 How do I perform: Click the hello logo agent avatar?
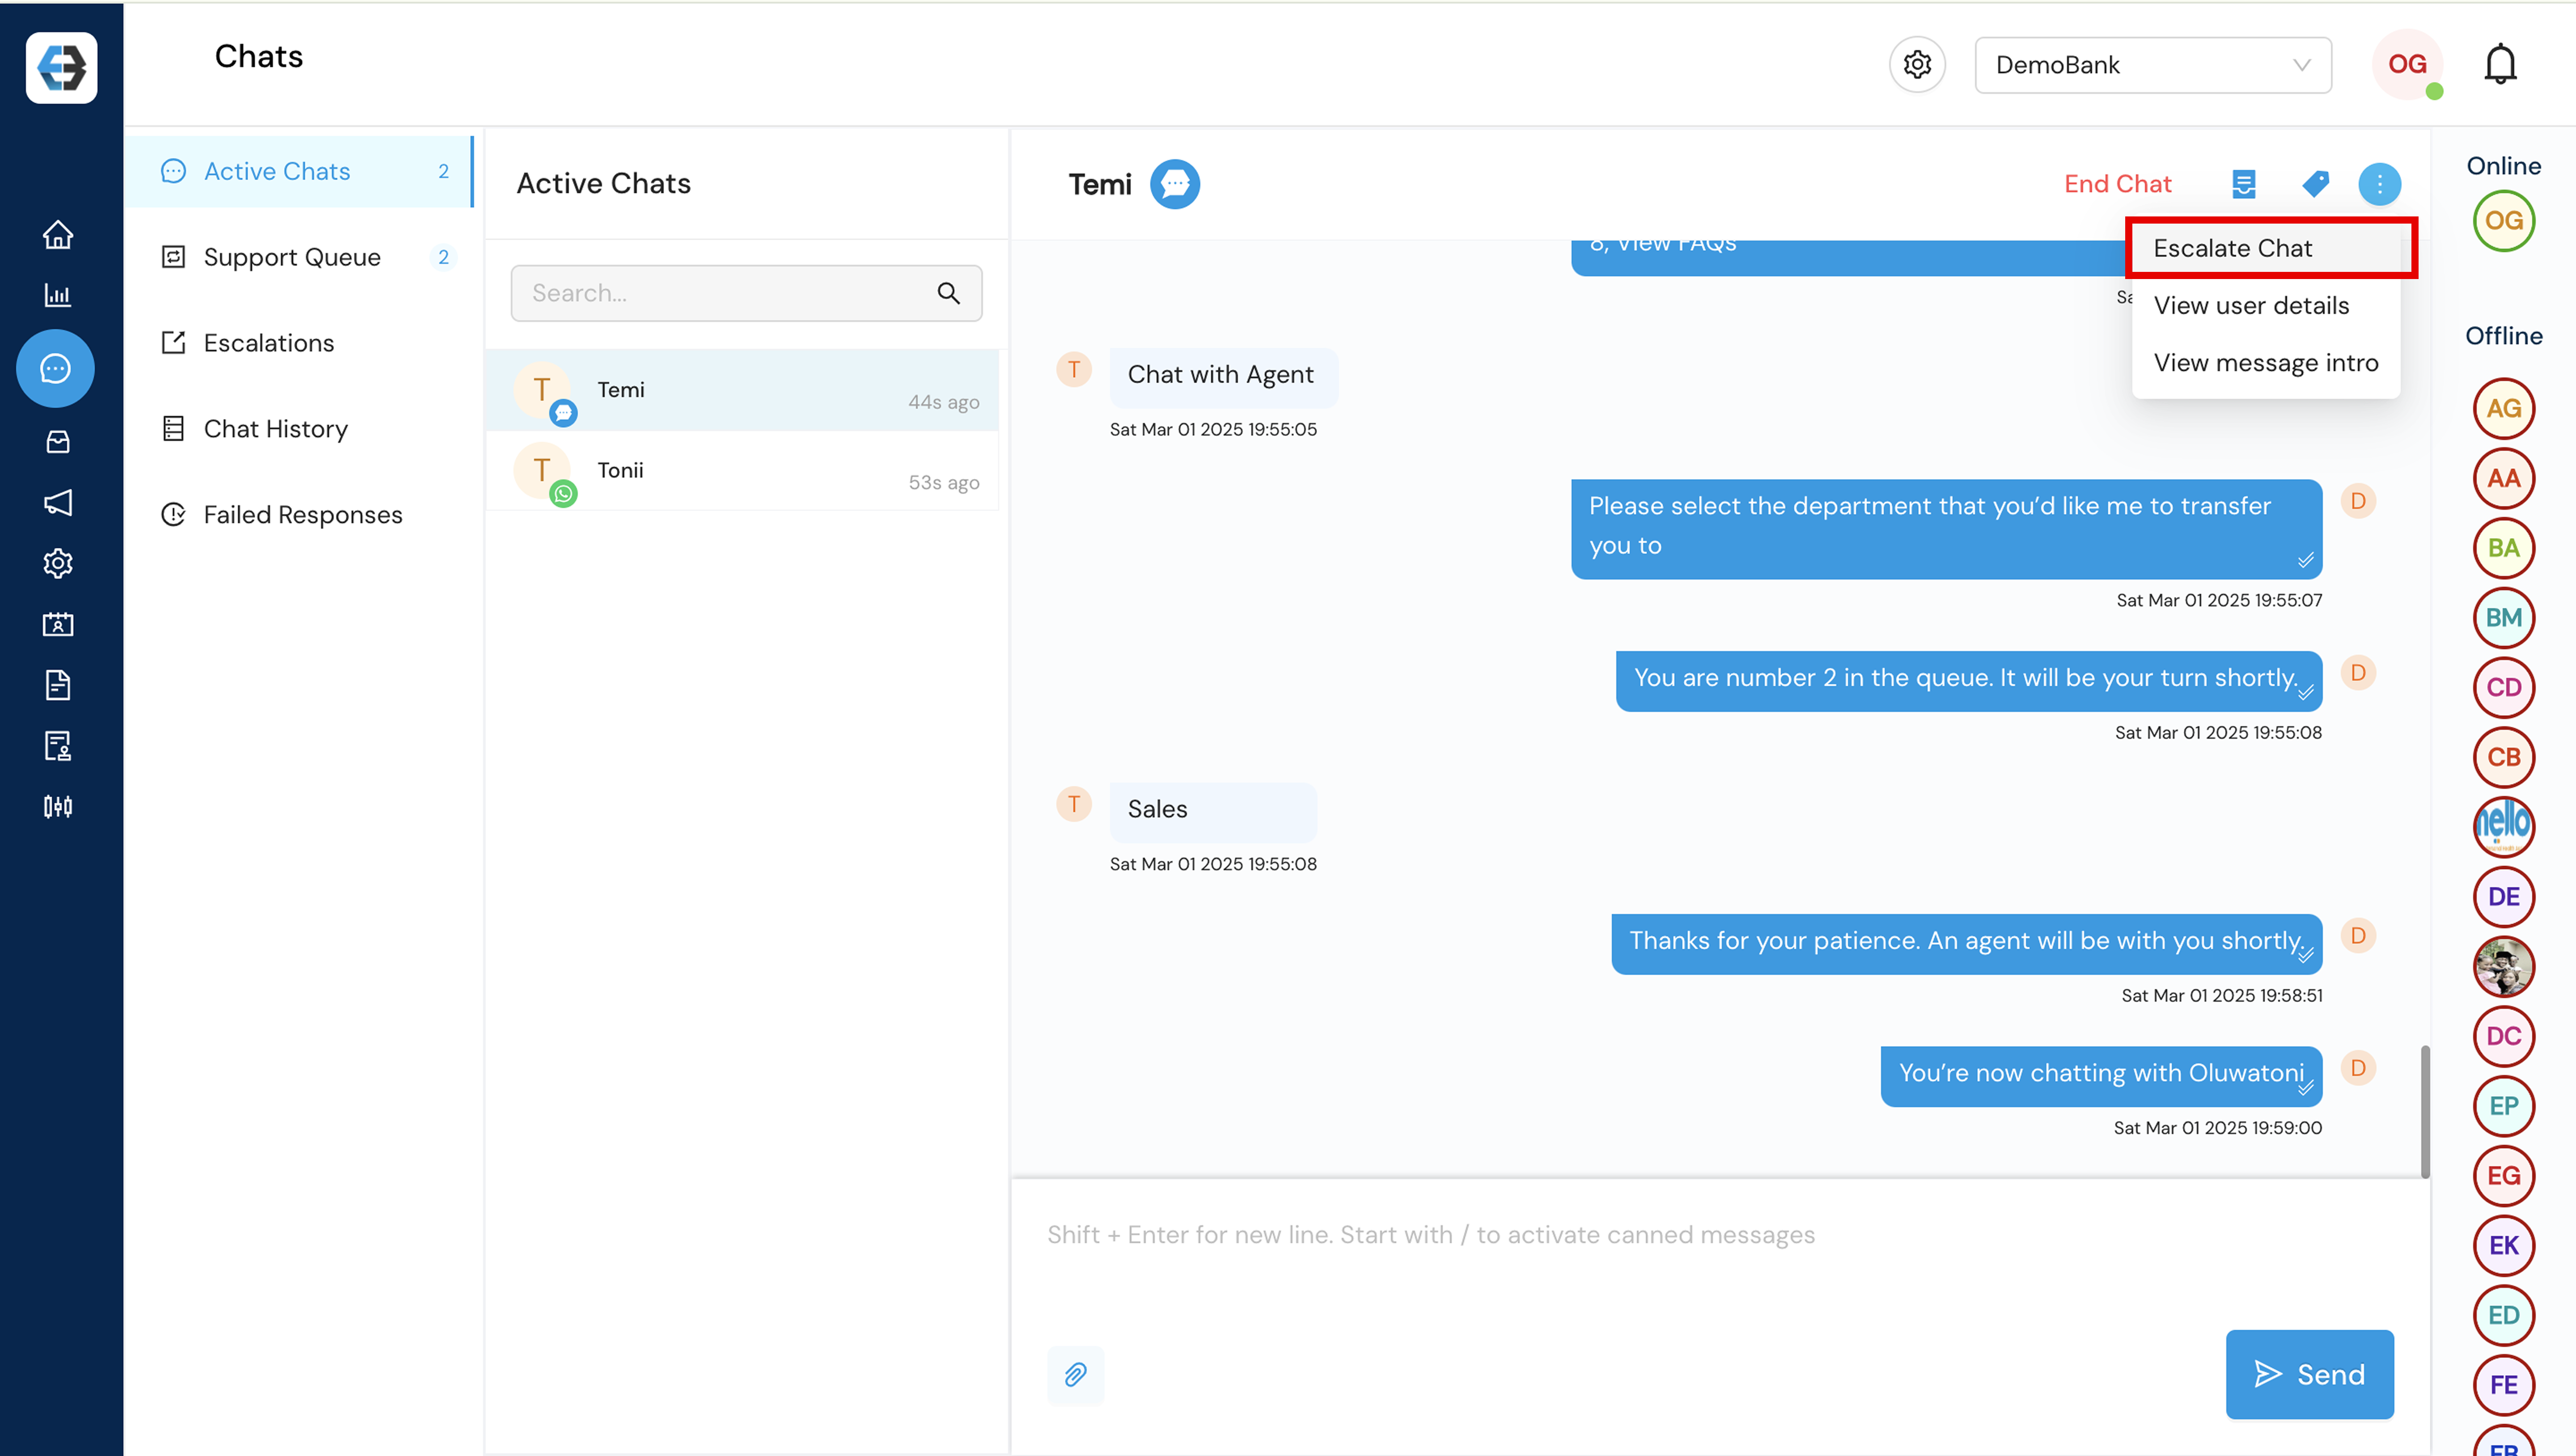point(2503,827)
